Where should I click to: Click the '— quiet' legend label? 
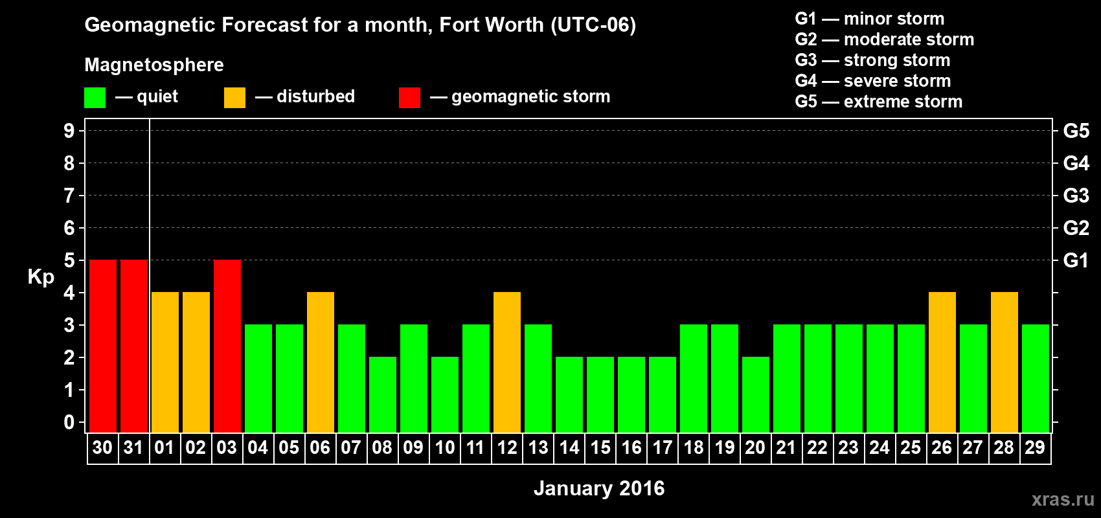[146, 97]
